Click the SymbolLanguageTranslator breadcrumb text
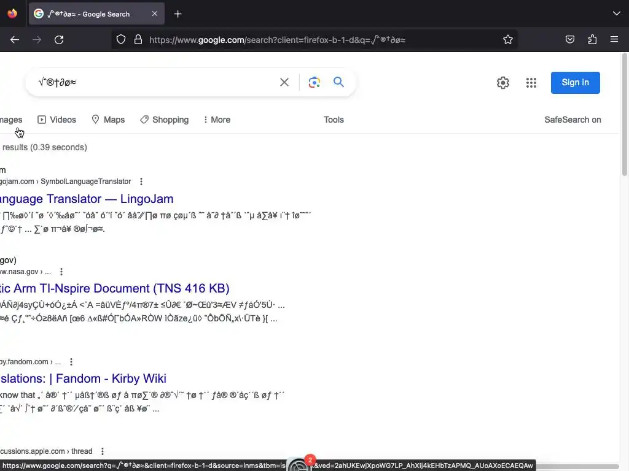 pyautogui.click(x=86, y=182)
